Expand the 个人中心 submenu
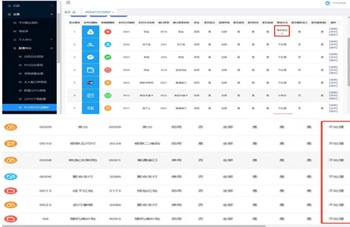Viewport: 350px width, 227px height. [x=52, y=40]
